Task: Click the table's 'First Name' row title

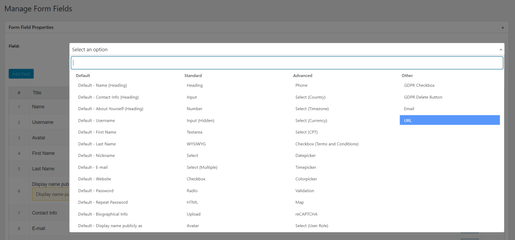Action: click(43, 153)
